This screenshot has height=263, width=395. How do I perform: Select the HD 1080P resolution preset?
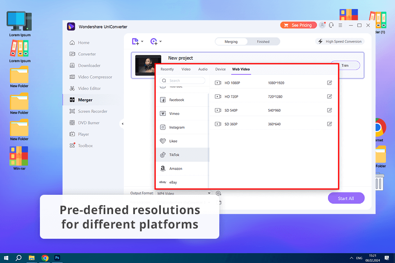click(273, 83)
